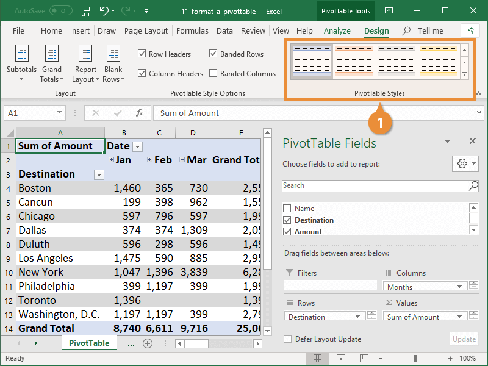Viewport: 488px width, 366px height.
Task: Click the zoom slider handle
Action: pos(415,358)
